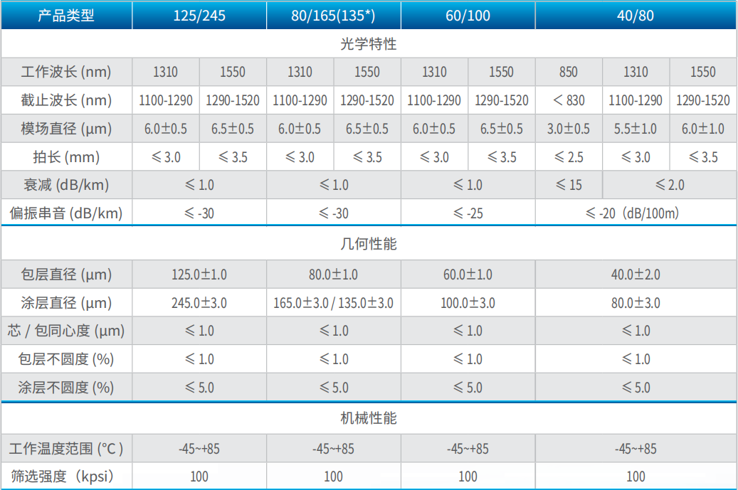
Task: Click the 产品类型 header cell
Action: click(66, 15)
